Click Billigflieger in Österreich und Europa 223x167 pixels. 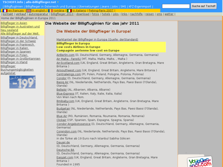[x=51, y=6]
